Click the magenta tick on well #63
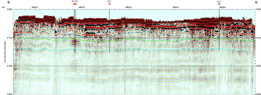The height and width of the screenshot is (95, 261). pyautogui.click(x=219, y=40)
